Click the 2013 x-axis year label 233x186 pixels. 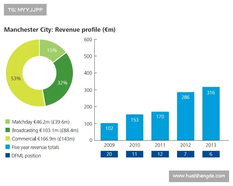tap(211, 145)
